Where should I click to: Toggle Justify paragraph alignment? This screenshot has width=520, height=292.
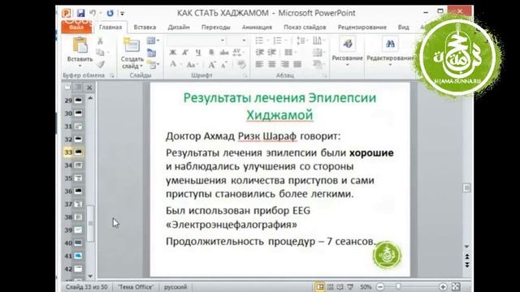coord(297,64)
